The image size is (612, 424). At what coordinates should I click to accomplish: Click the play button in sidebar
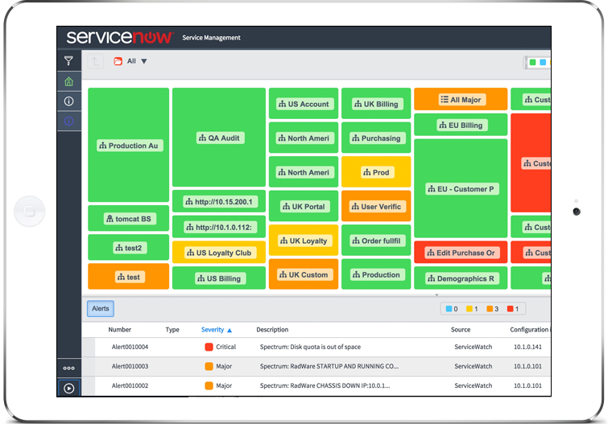69,389
